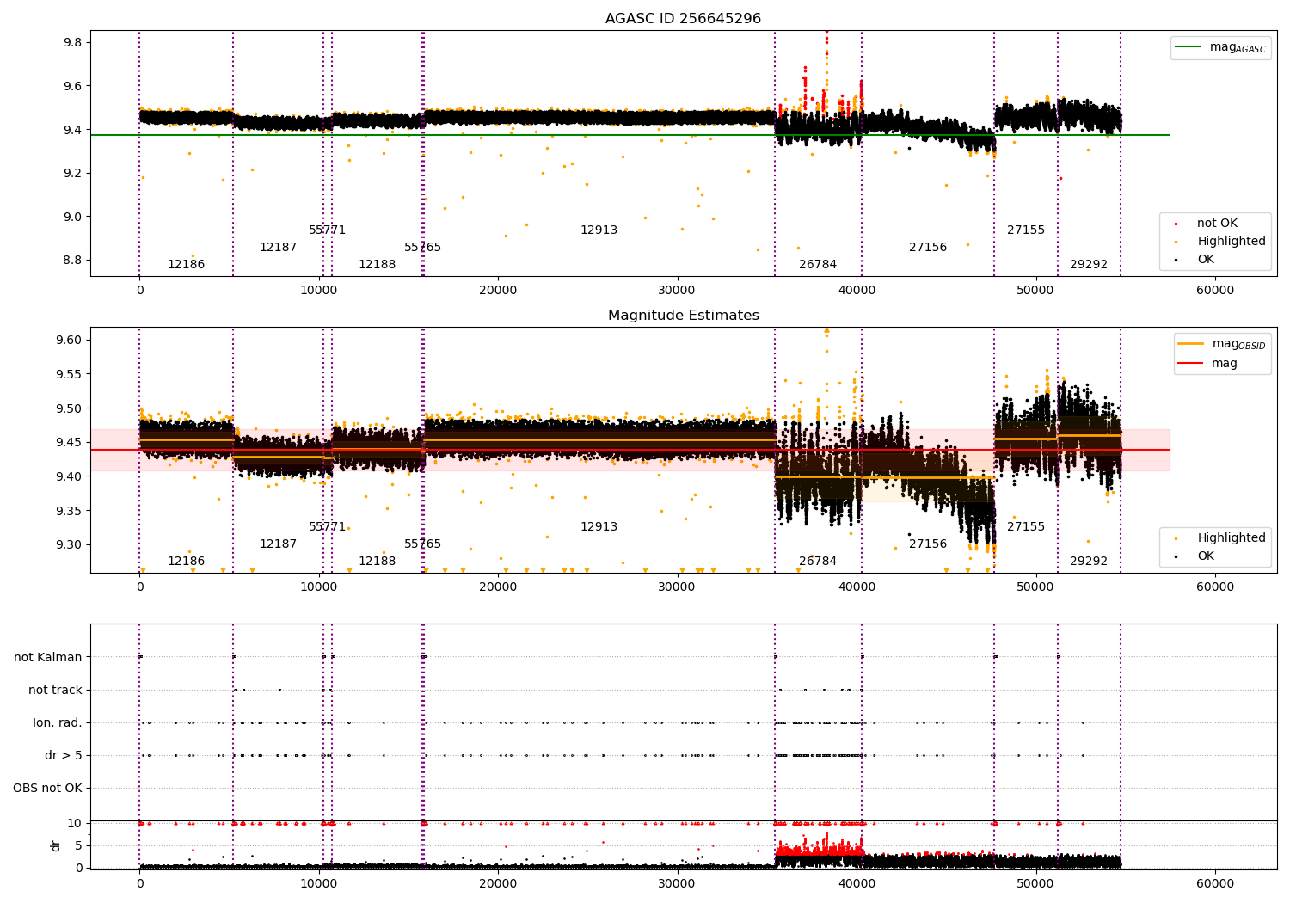Click the "dr > 5" axis label

click(64, 755)
